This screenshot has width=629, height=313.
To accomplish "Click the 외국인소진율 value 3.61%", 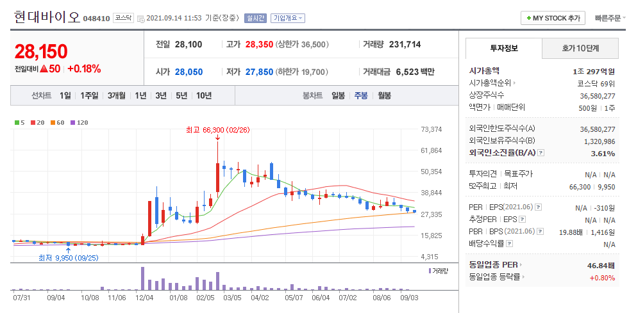I will point(603,153).
